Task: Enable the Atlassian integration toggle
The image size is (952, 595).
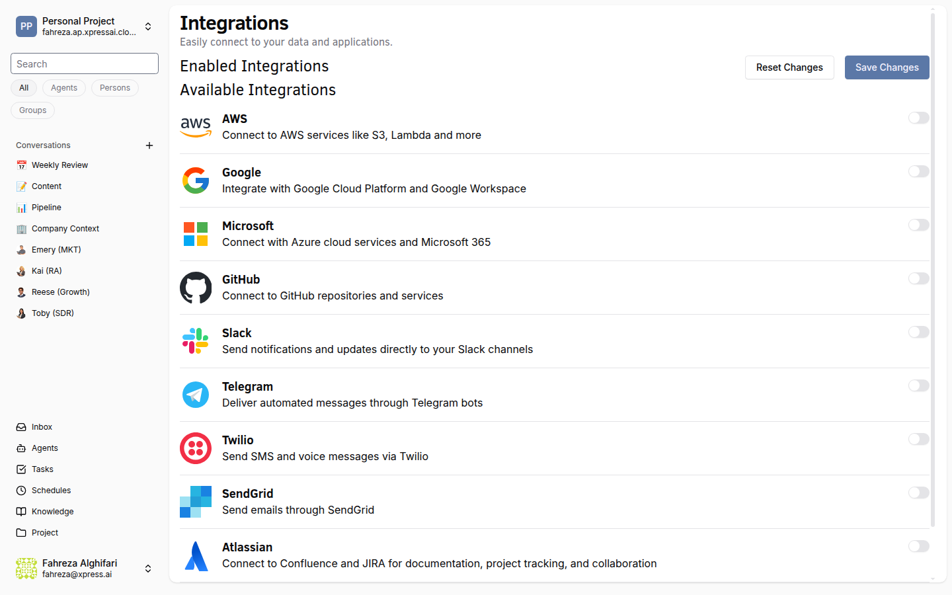Action: 919,546
